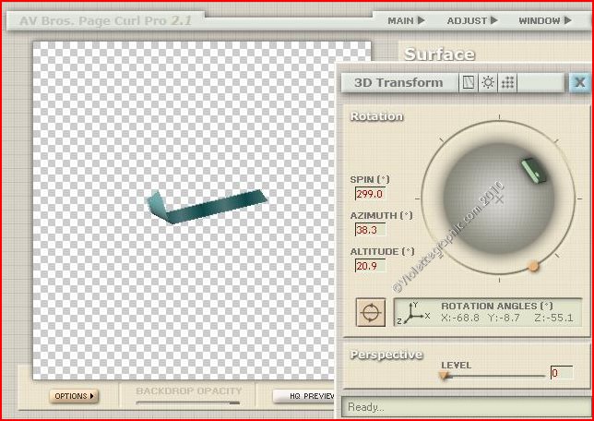Click the page curl icon in 3D Transform header
The width and height of the screenshot is (594, 421).
pyautogui.click(x=469, y=82)
